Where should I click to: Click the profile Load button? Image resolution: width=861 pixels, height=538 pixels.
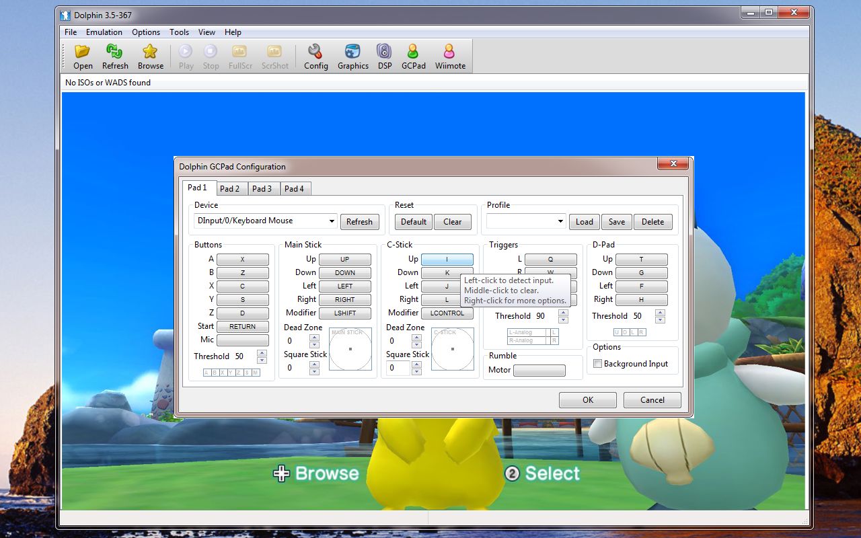coord(585,222)
